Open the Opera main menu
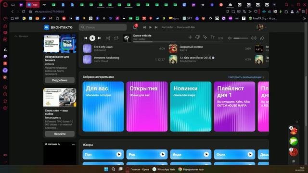The width and height of the screenshot is (308, 173). point(5,4)
